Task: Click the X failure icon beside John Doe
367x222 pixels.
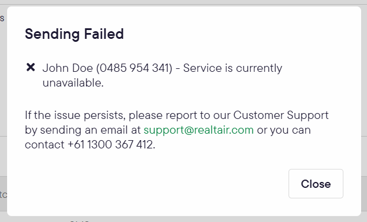Action: [x=31, y=67]
